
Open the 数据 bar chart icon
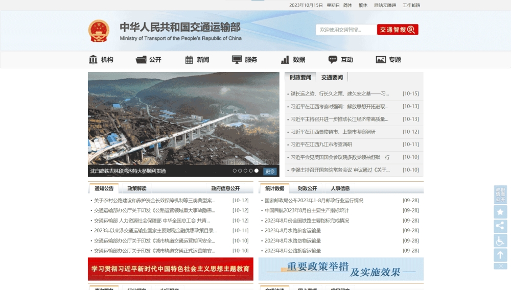coord(285,60)
